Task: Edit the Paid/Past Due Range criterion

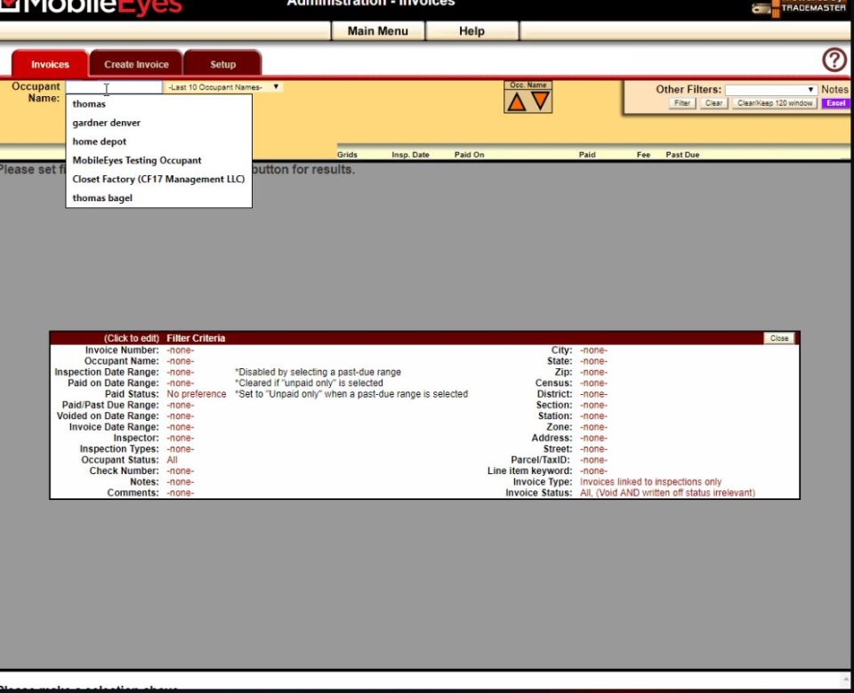Action: tap(181, 406)
